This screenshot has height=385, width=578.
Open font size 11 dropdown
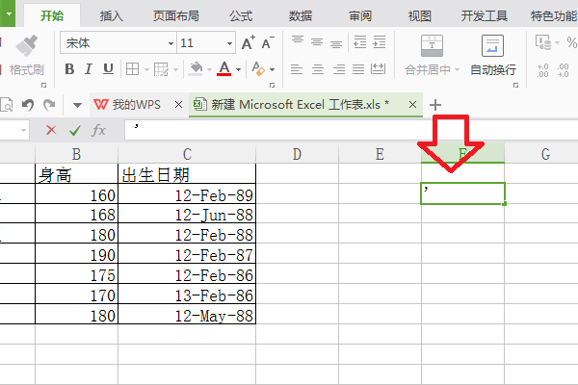(229, 43)
